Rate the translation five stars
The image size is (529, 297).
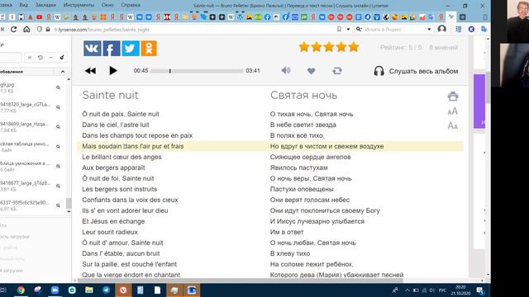(x=354, y=47)
